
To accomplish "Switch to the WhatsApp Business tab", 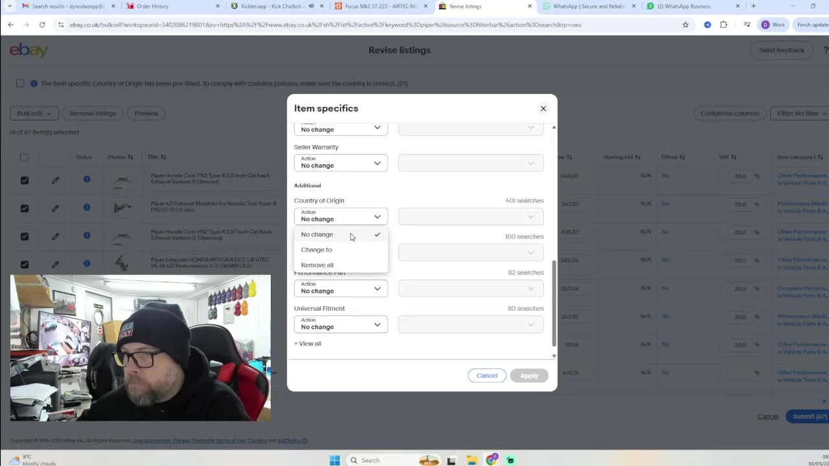I will pyautogui.click(x=694, y=6).
